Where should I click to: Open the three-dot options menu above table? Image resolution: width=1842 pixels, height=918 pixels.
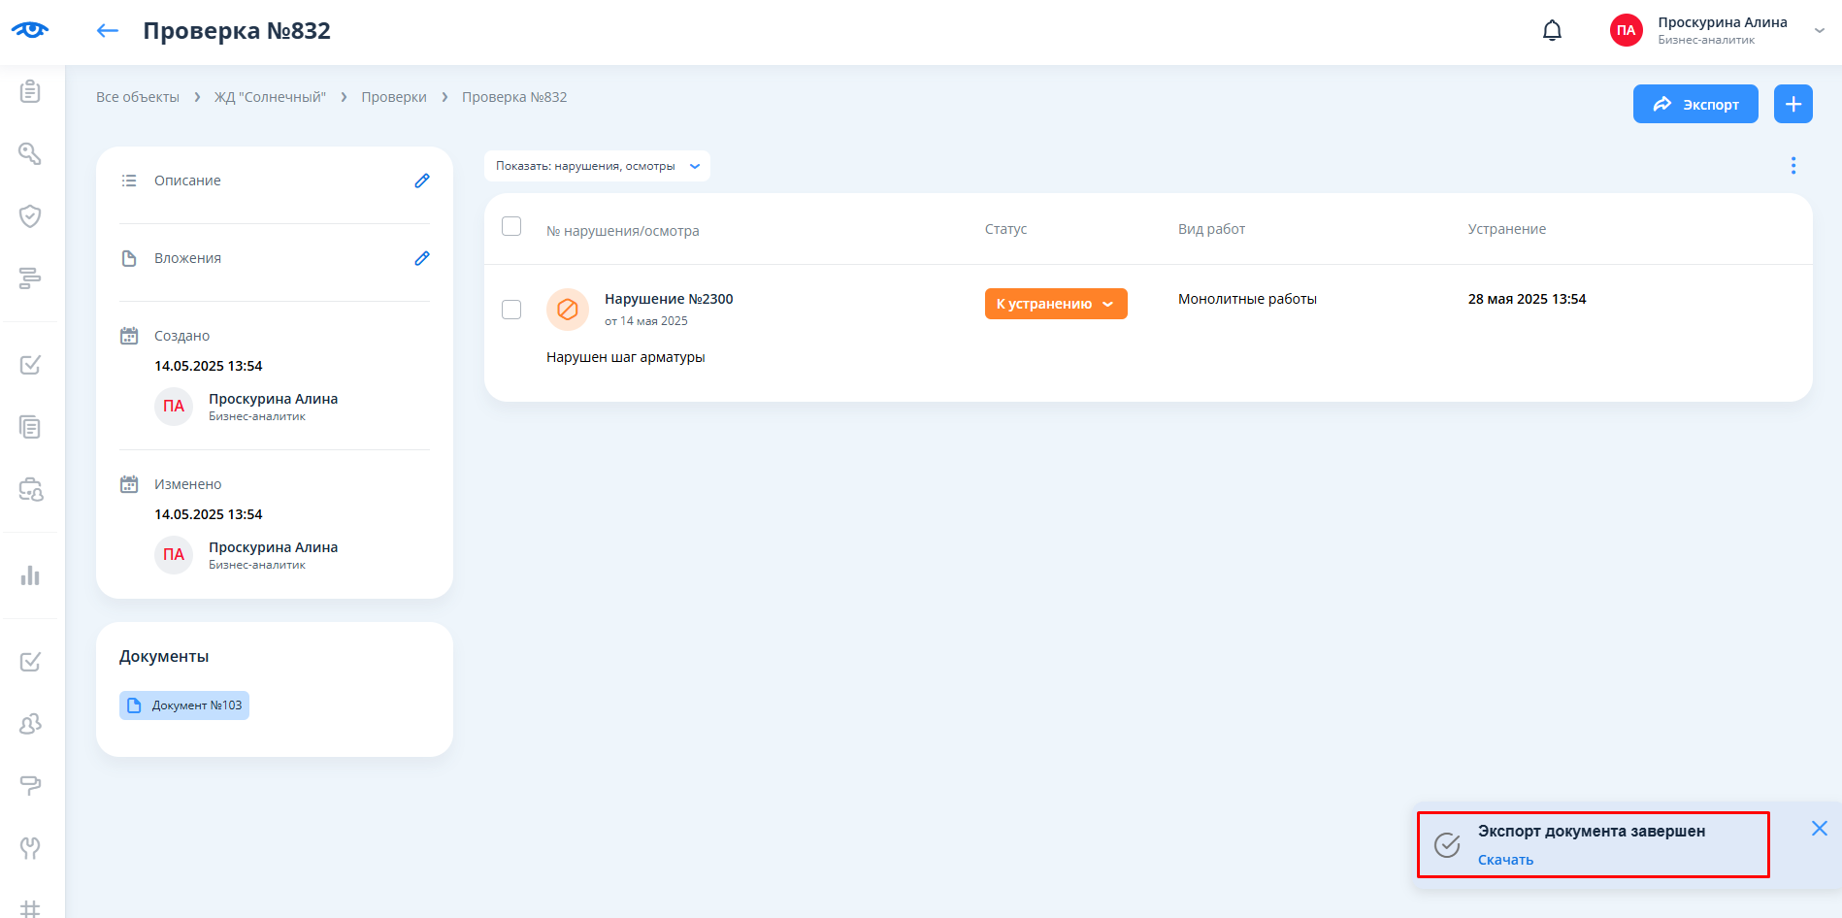[1793, 166]
